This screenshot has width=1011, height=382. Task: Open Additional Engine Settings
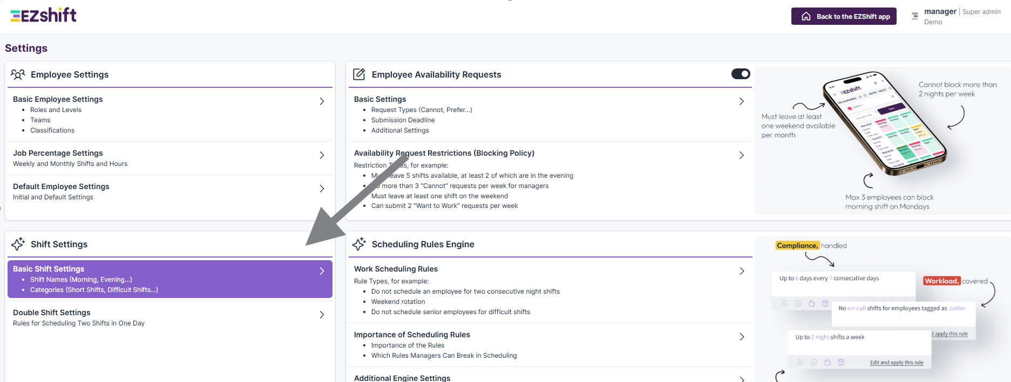click(x=551, y=376)
